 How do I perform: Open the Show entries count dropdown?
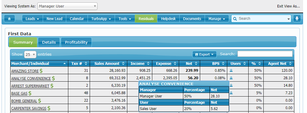click(x=30, y=54)
